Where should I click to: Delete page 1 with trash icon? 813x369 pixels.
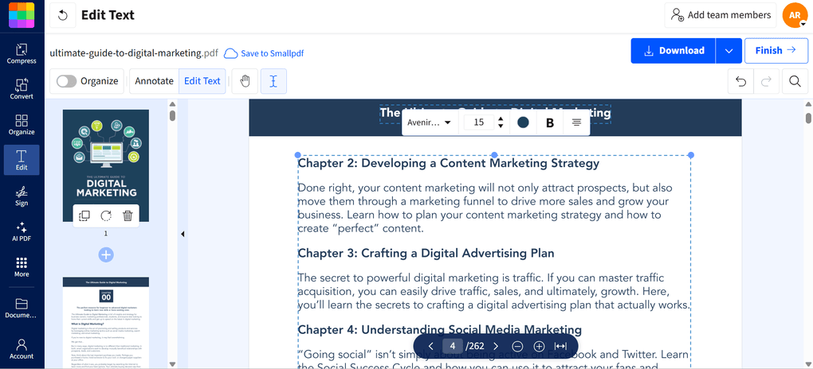[128, 216]
